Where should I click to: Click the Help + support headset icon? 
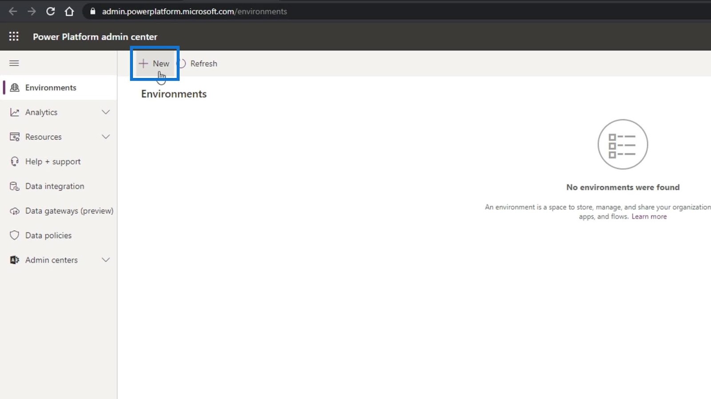click(15, 161)
